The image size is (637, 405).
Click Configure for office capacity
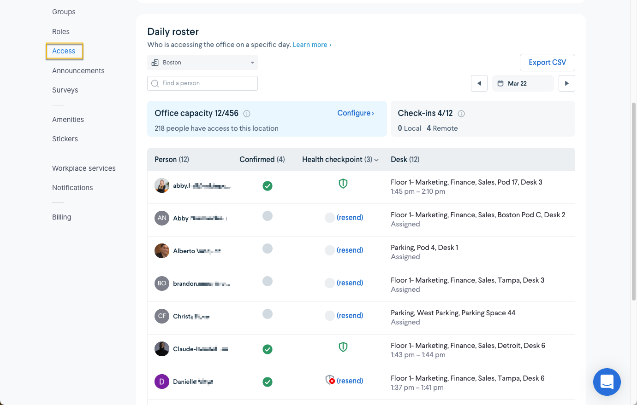tap(356, 113)
